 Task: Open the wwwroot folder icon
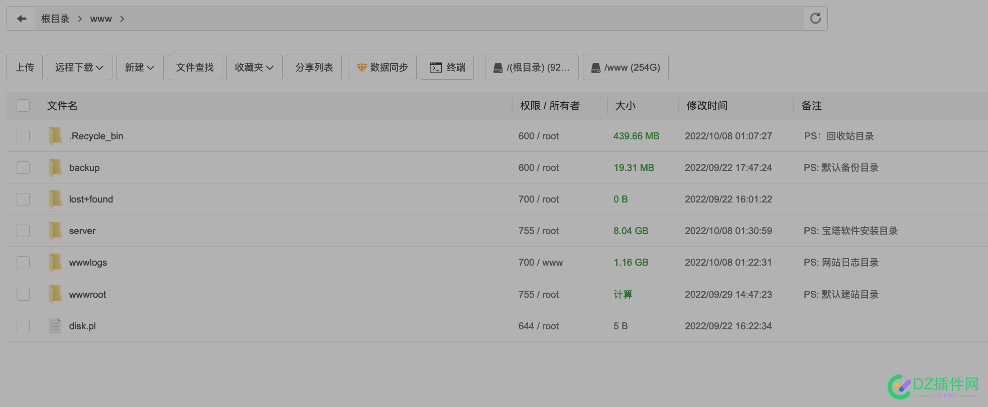pyautogui.click(x=55, y=294)
